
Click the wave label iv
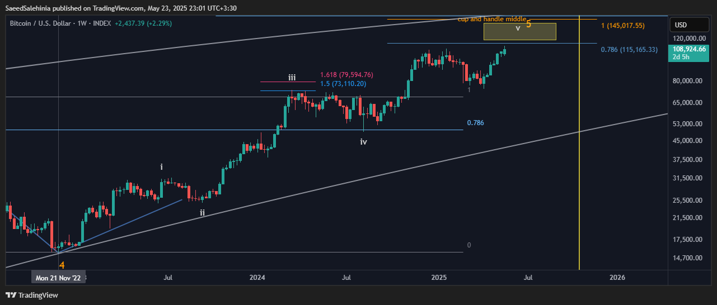click(x=363, y=142)
